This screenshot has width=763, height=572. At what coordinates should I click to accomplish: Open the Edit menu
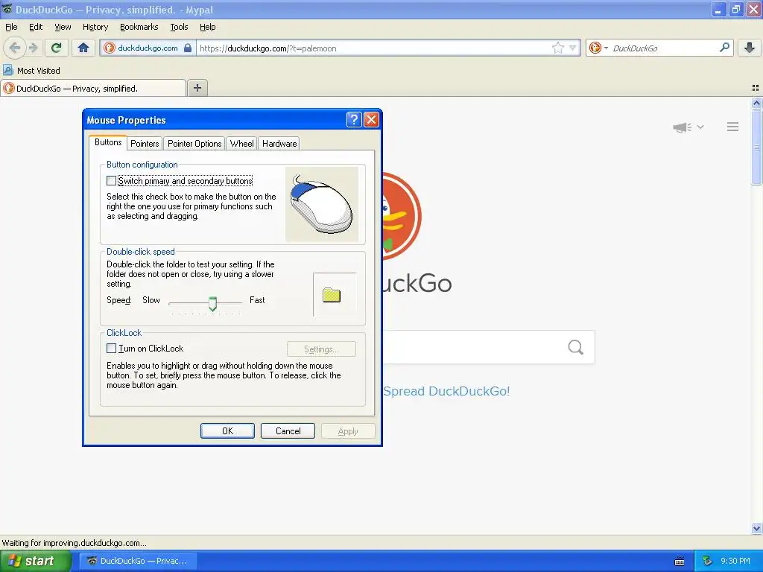[36, 28]
